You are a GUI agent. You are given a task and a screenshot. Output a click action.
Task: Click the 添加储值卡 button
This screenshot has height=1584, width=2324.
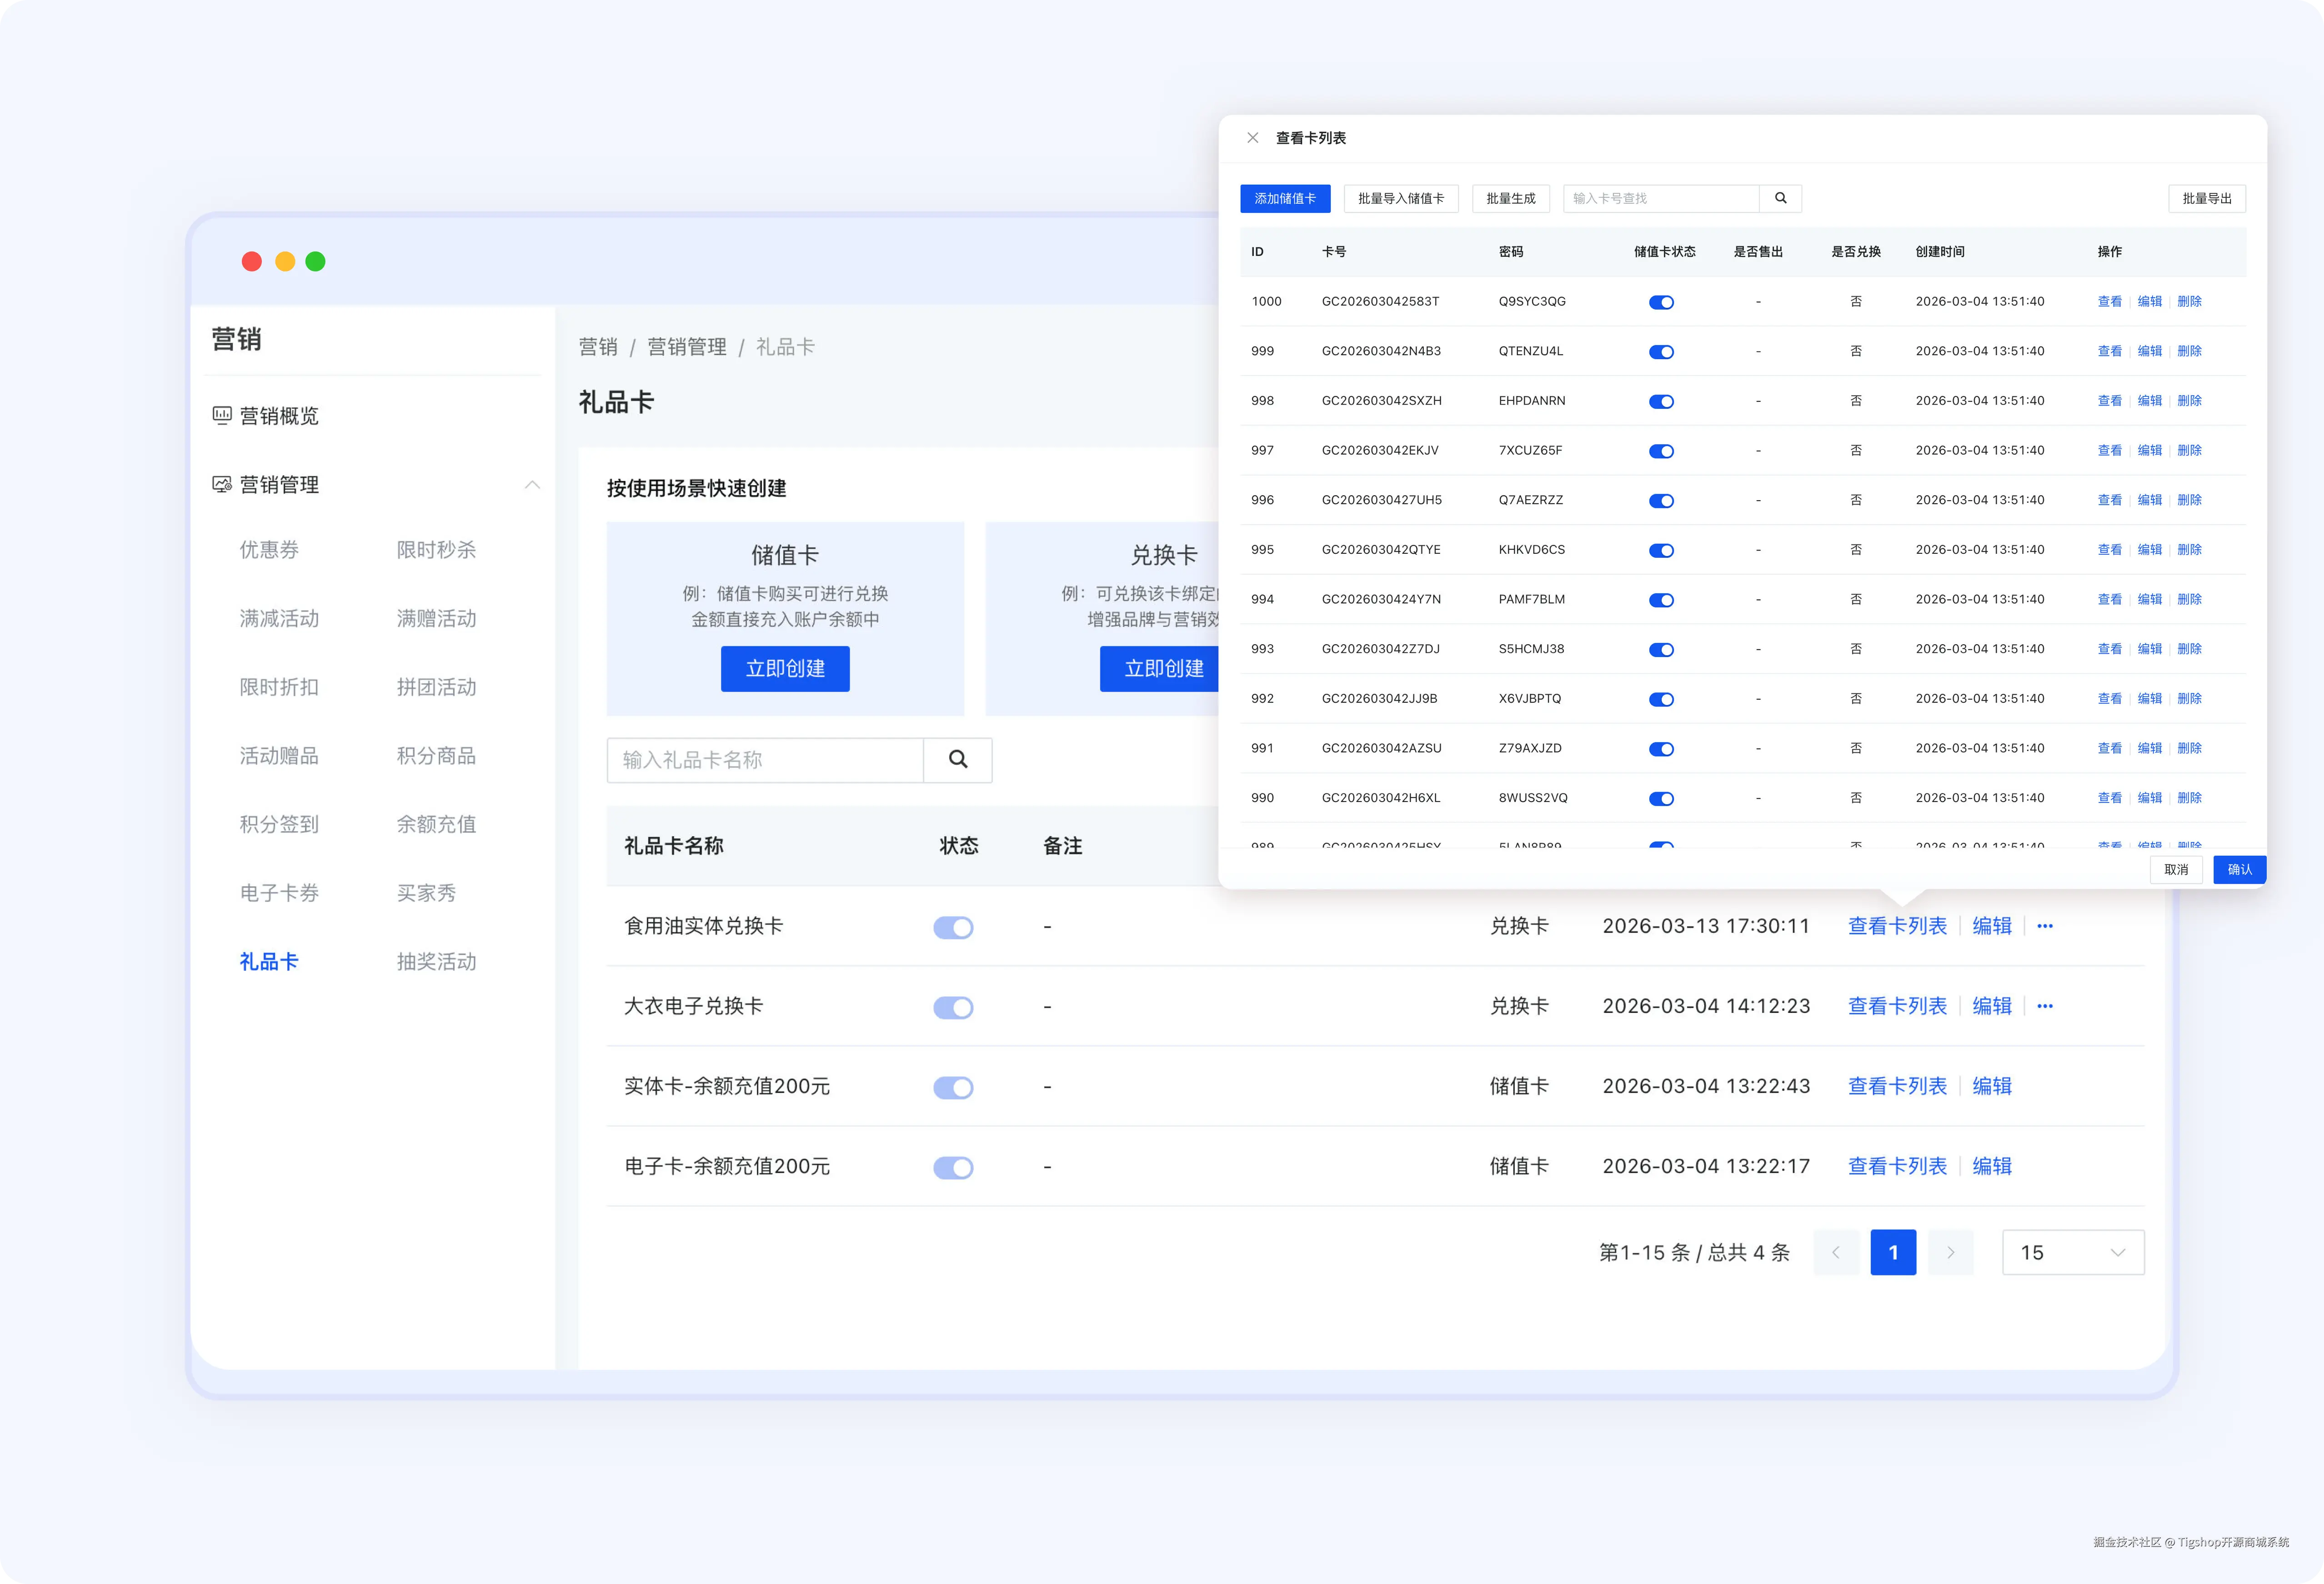tap(1285, 198)
